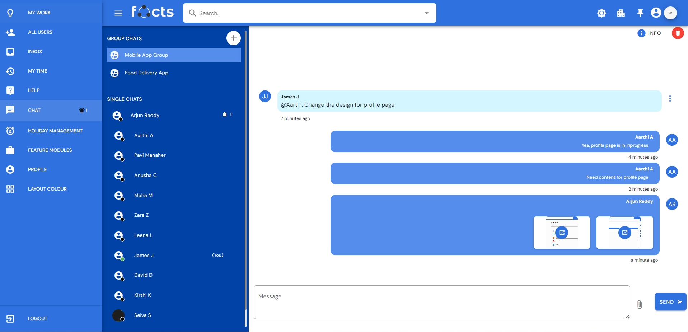The image size is (688, 332).
Task: Open the Info panel icon
Action: point(641,33)
